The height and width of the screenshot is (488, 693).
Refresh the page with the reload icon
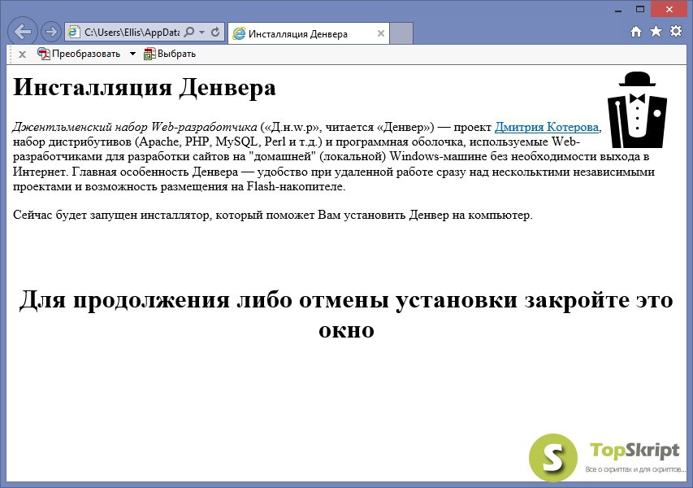tap(215, 32)
